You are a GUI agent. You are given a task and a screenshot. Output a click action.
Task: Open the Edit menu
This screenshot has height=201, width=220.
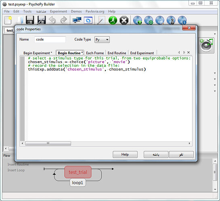point(16,11)
